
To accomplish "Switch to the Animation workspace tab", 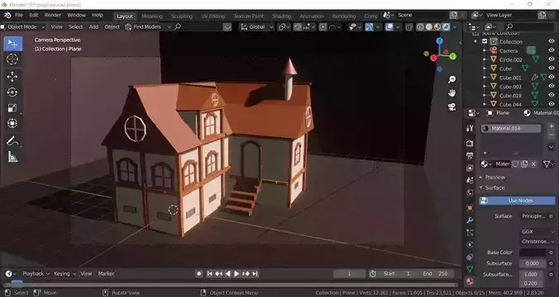I will (312, 16).
